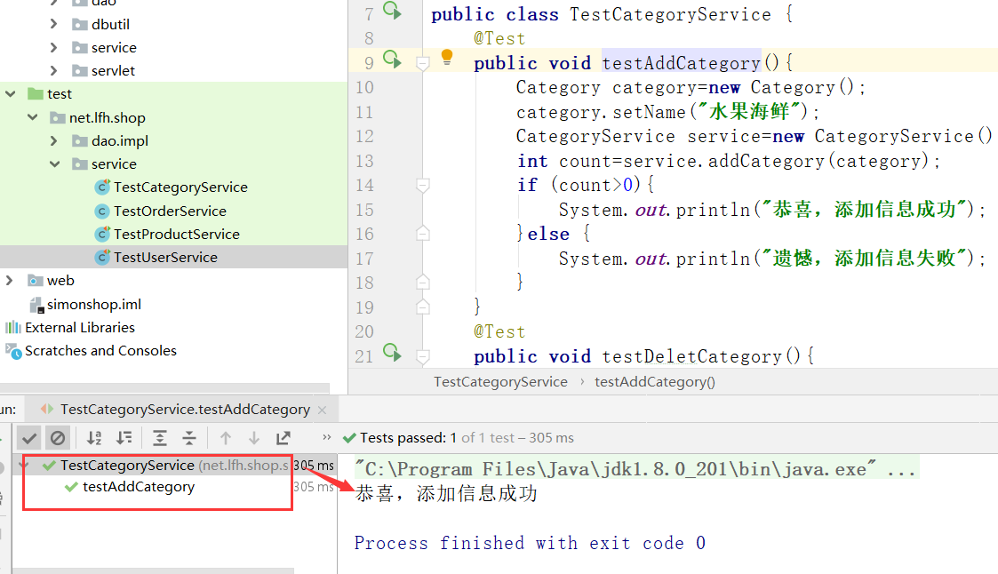998x574 pixels.
Task: Run test class from line 7 gutter icon
Action: [x=392, y=11]
